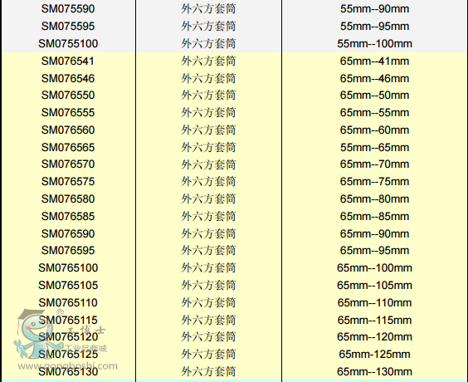Select model number SM076541

(68, 61)
